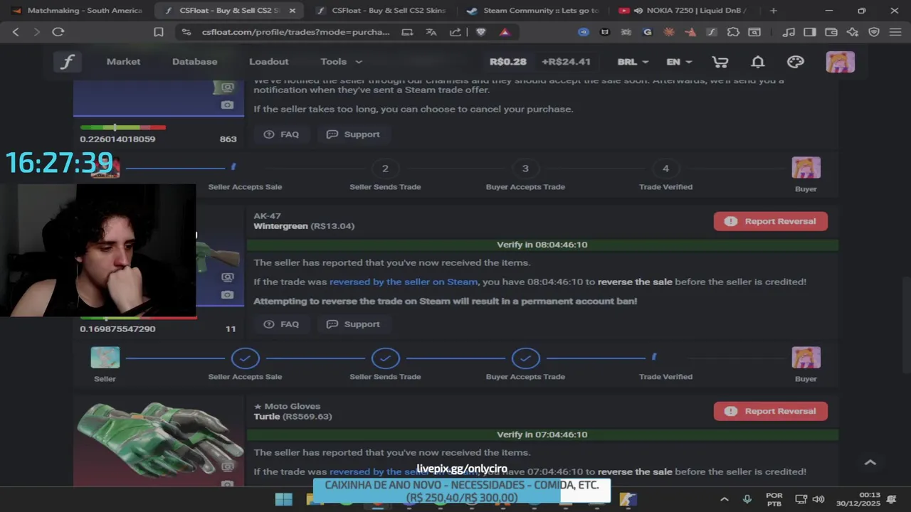Click float bar above 0.226014018059
This screenshot has width=911, height=512.
[123, 127]
